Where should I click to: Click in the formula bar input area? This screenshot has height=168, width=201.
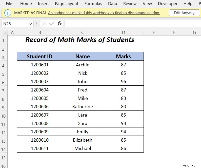click(x=132, y=24)
